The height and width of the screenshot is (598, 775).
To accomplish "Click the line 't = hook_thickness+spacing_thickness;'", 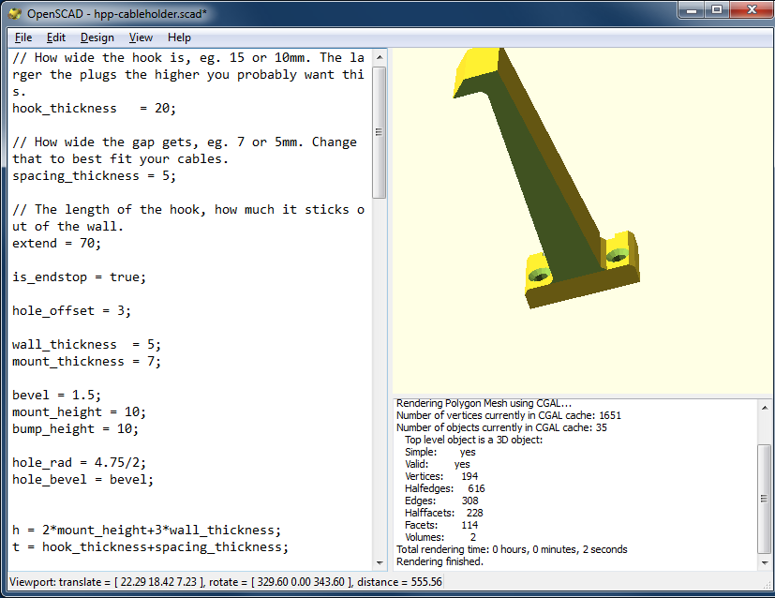I will 150,547.
